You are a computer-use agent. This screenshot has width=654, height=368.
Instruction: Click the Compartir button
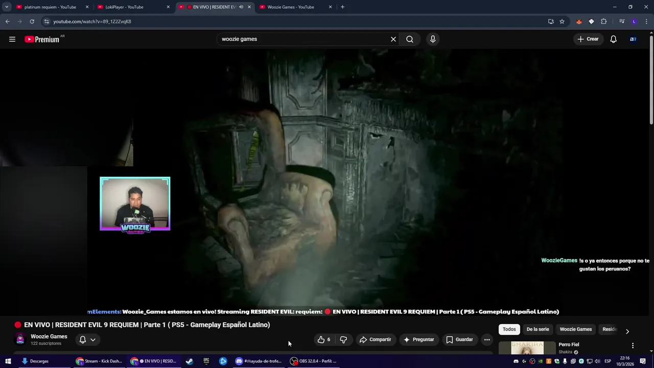coord(375,339)
